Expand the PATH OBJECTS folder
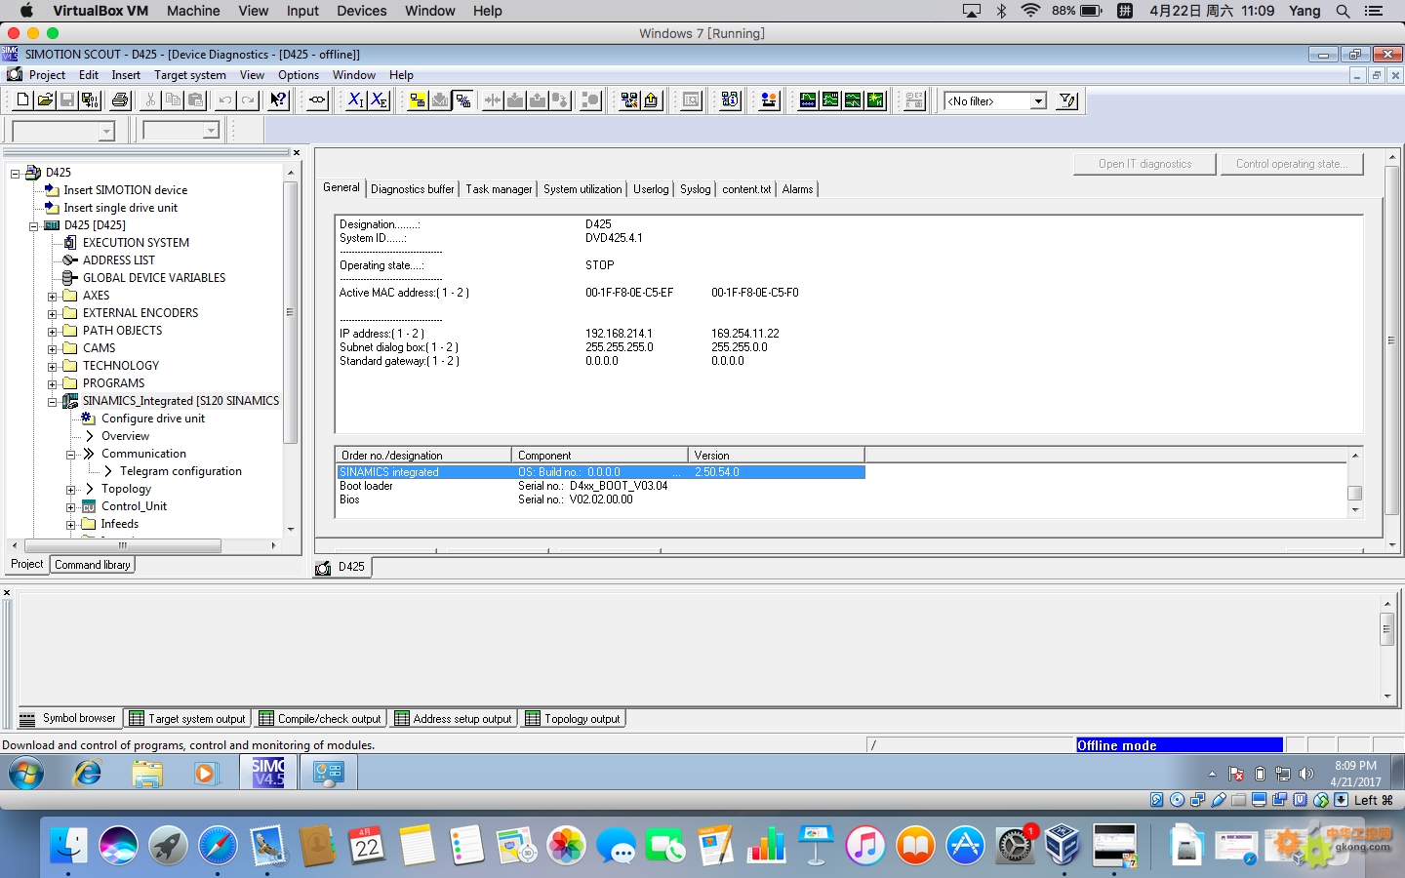The height and width of the screenshot is (878, 1405). [53, 331]
